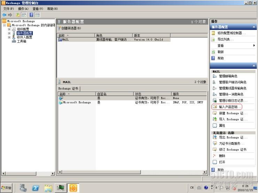The width and height of the screenshot is (258, 193).
Task: Open Server Manager taskbar icon
Action: (23, 188)
